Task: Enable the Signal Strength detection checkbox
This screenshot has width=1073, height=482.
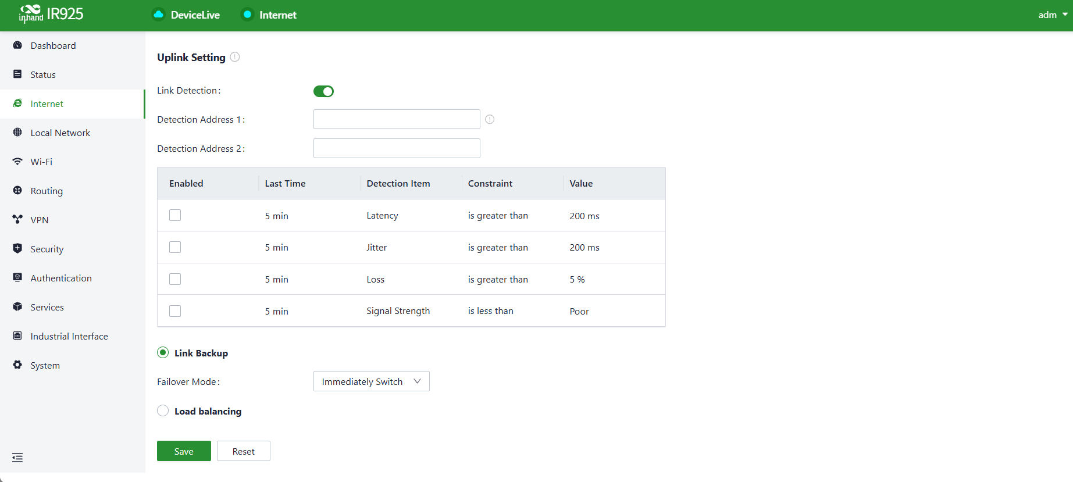Action: click(175, 311)
